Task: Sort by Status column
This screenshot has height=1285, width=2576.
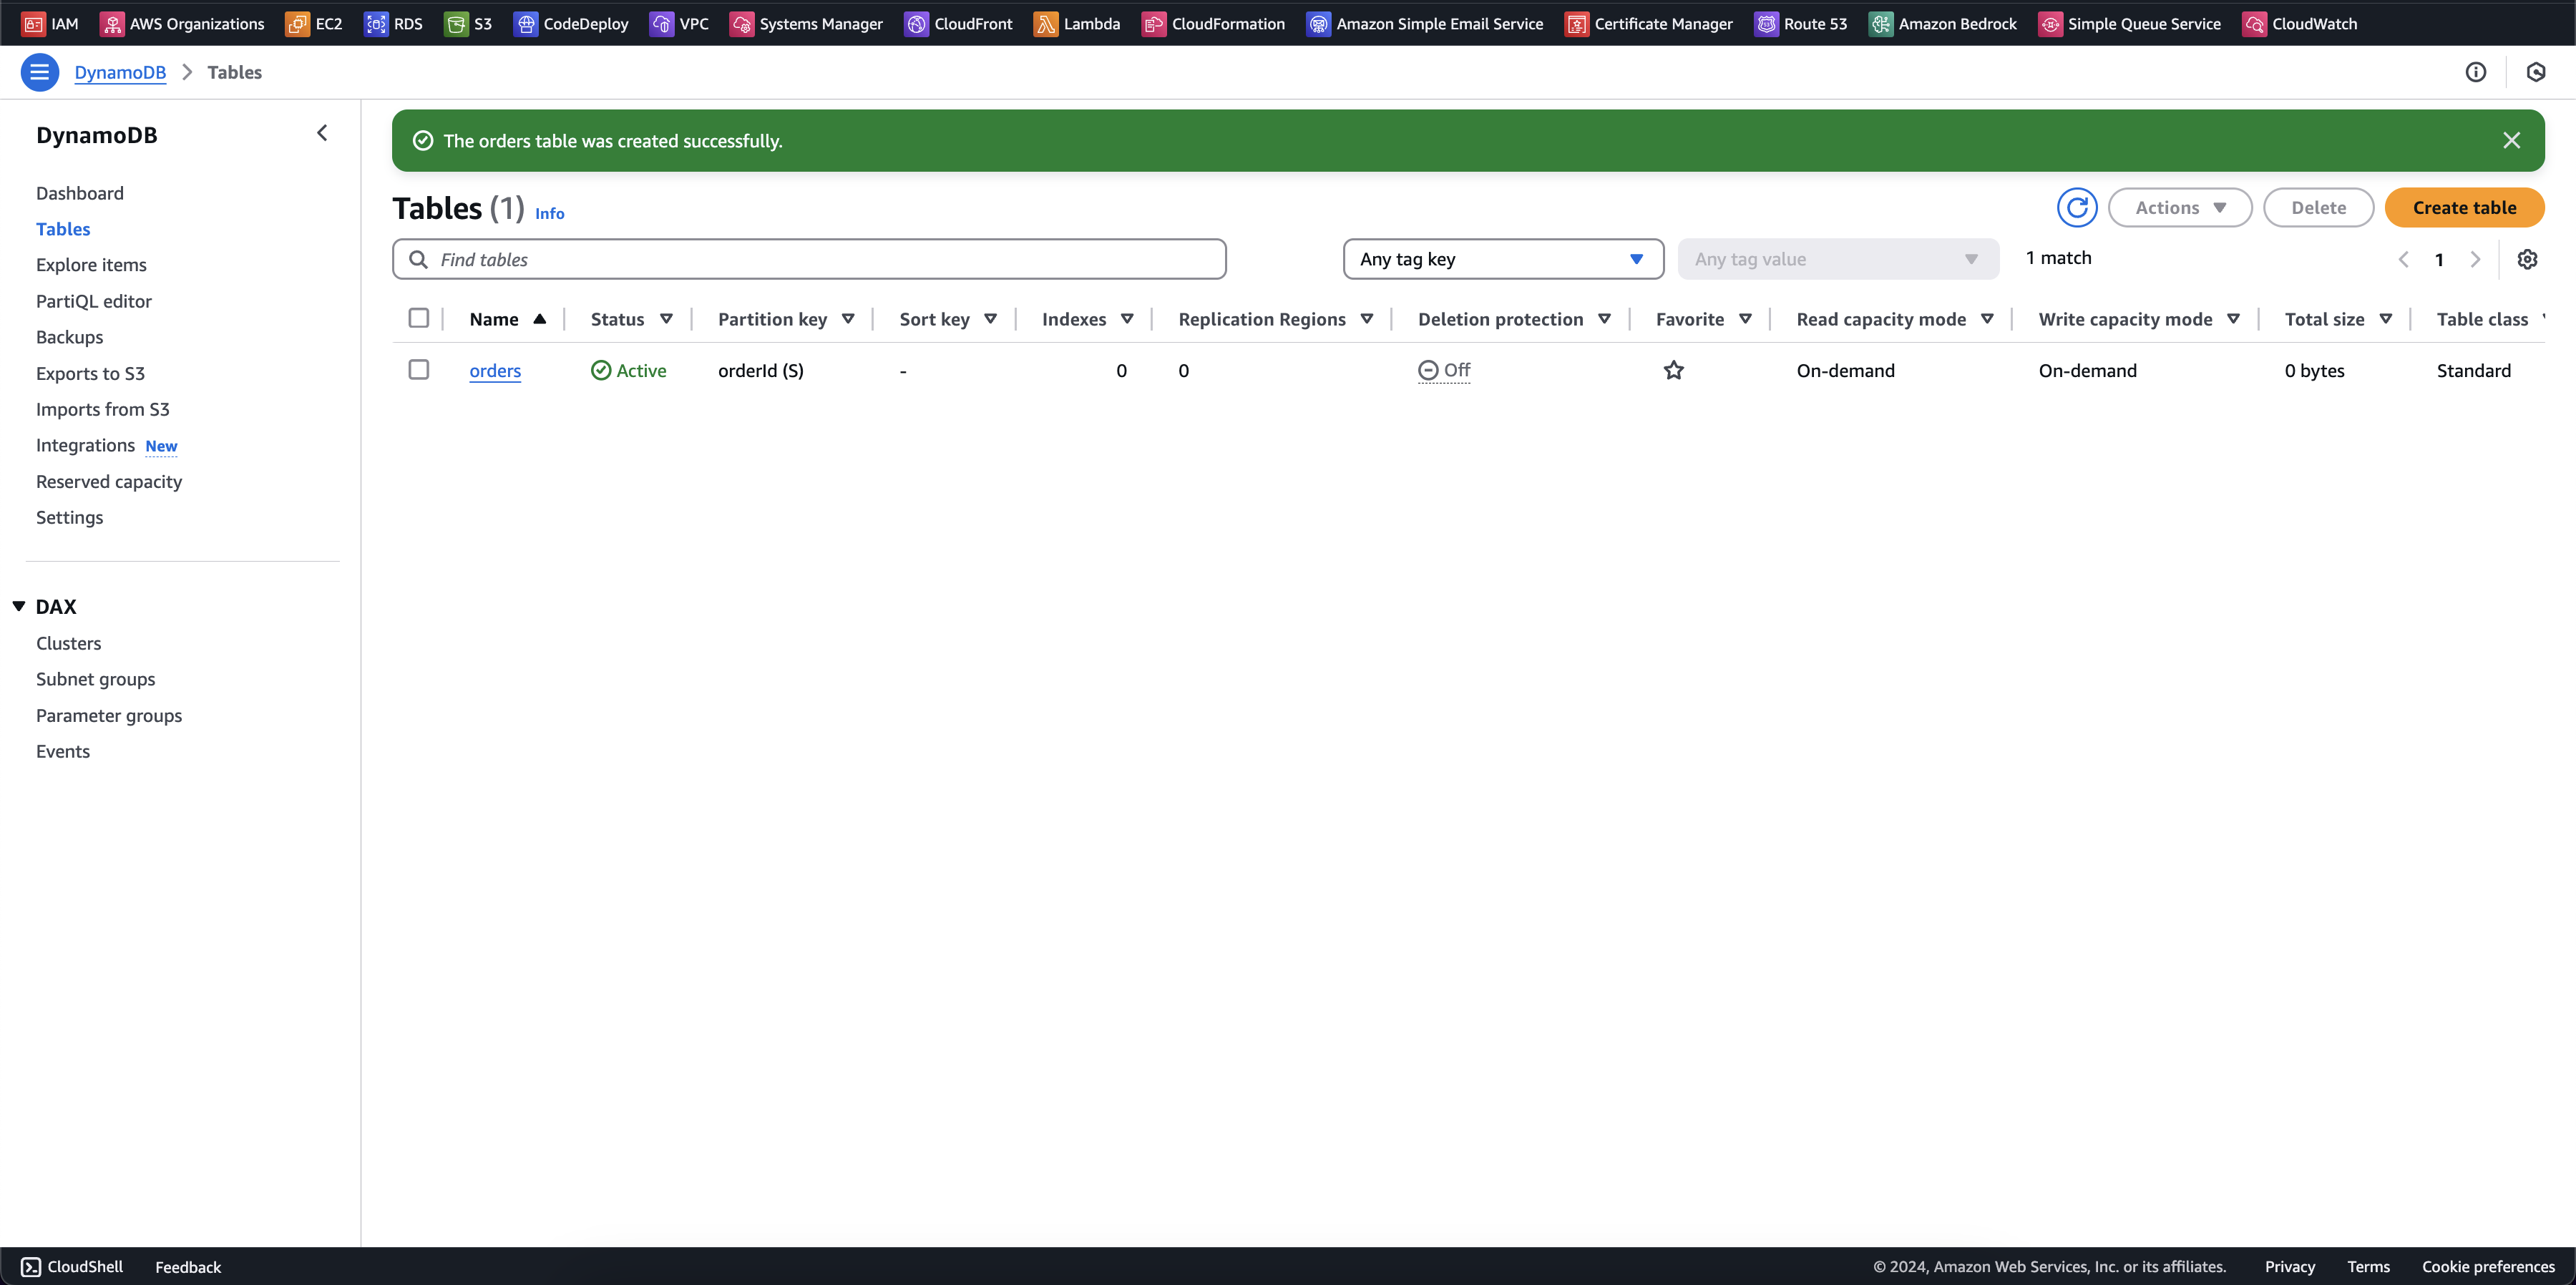Action: tap(631, 320)
